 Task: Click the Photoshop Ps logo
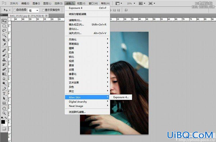point(4,3)
